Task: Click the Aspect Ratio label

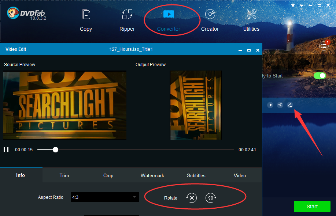Action: pyautogui.click(x=51, y=197)
